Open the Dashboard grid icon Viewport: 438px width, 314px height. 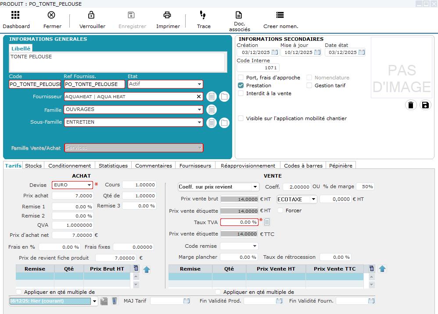click(x=16, y=15)
